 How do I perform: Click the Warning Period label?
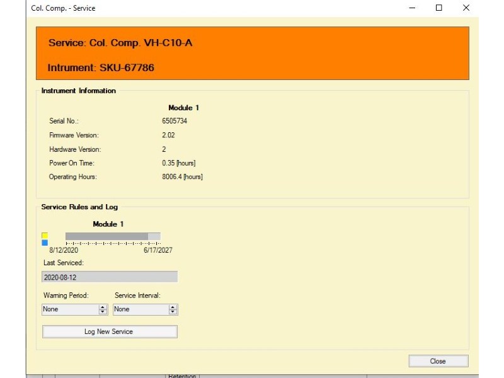pyautogui.click(x=66, y=295)
